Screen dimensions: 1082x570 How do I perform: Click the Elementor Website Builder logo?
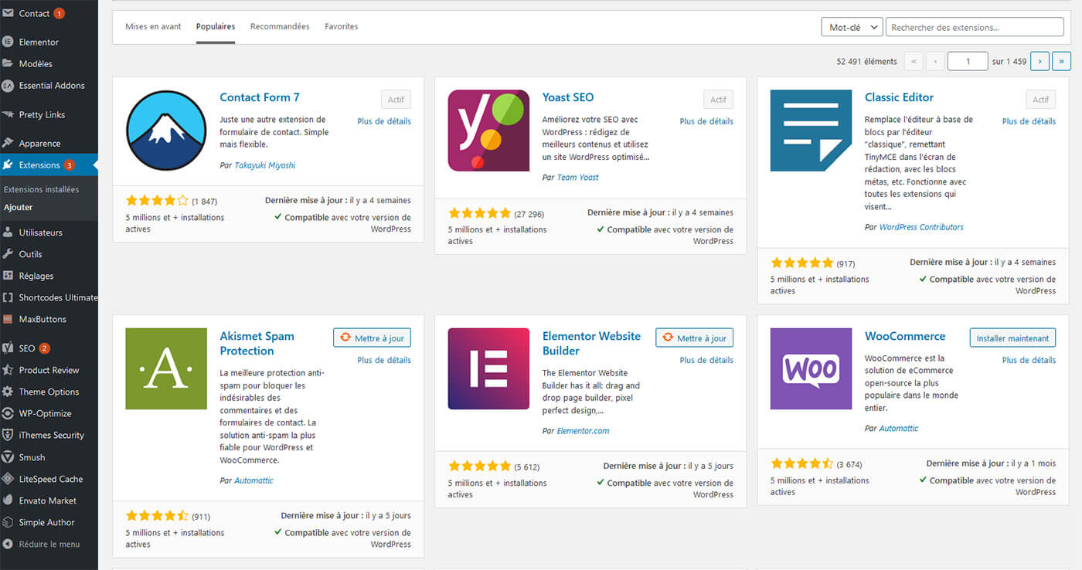488,368
